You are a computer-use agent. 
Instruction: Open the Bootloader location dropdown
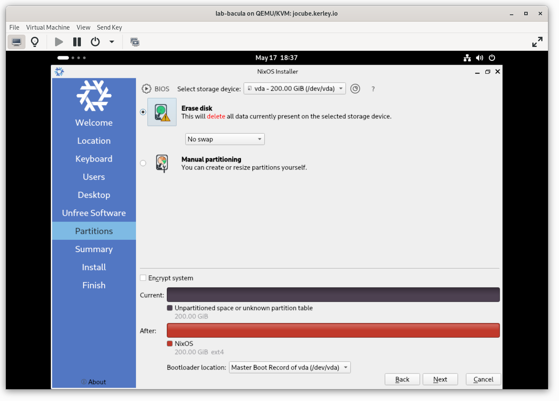pyautogui.click(x=290, y=368)
